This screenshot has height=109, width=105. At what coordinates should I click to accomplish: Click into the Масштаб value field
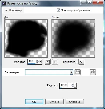32,61
